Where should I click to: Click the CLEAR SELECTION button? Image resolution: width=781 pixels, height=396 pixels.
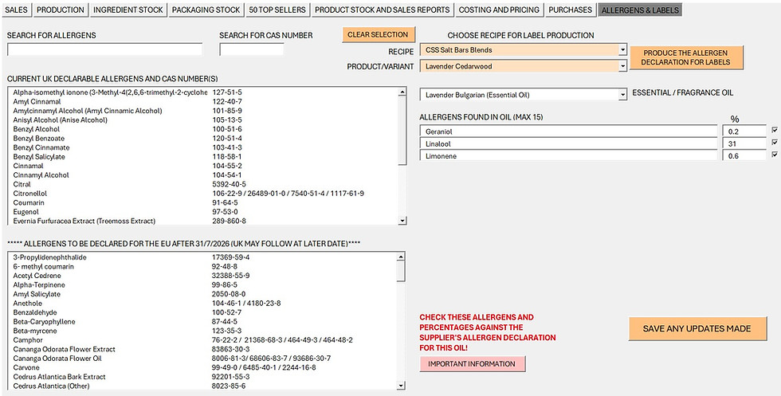coord(378,34)
